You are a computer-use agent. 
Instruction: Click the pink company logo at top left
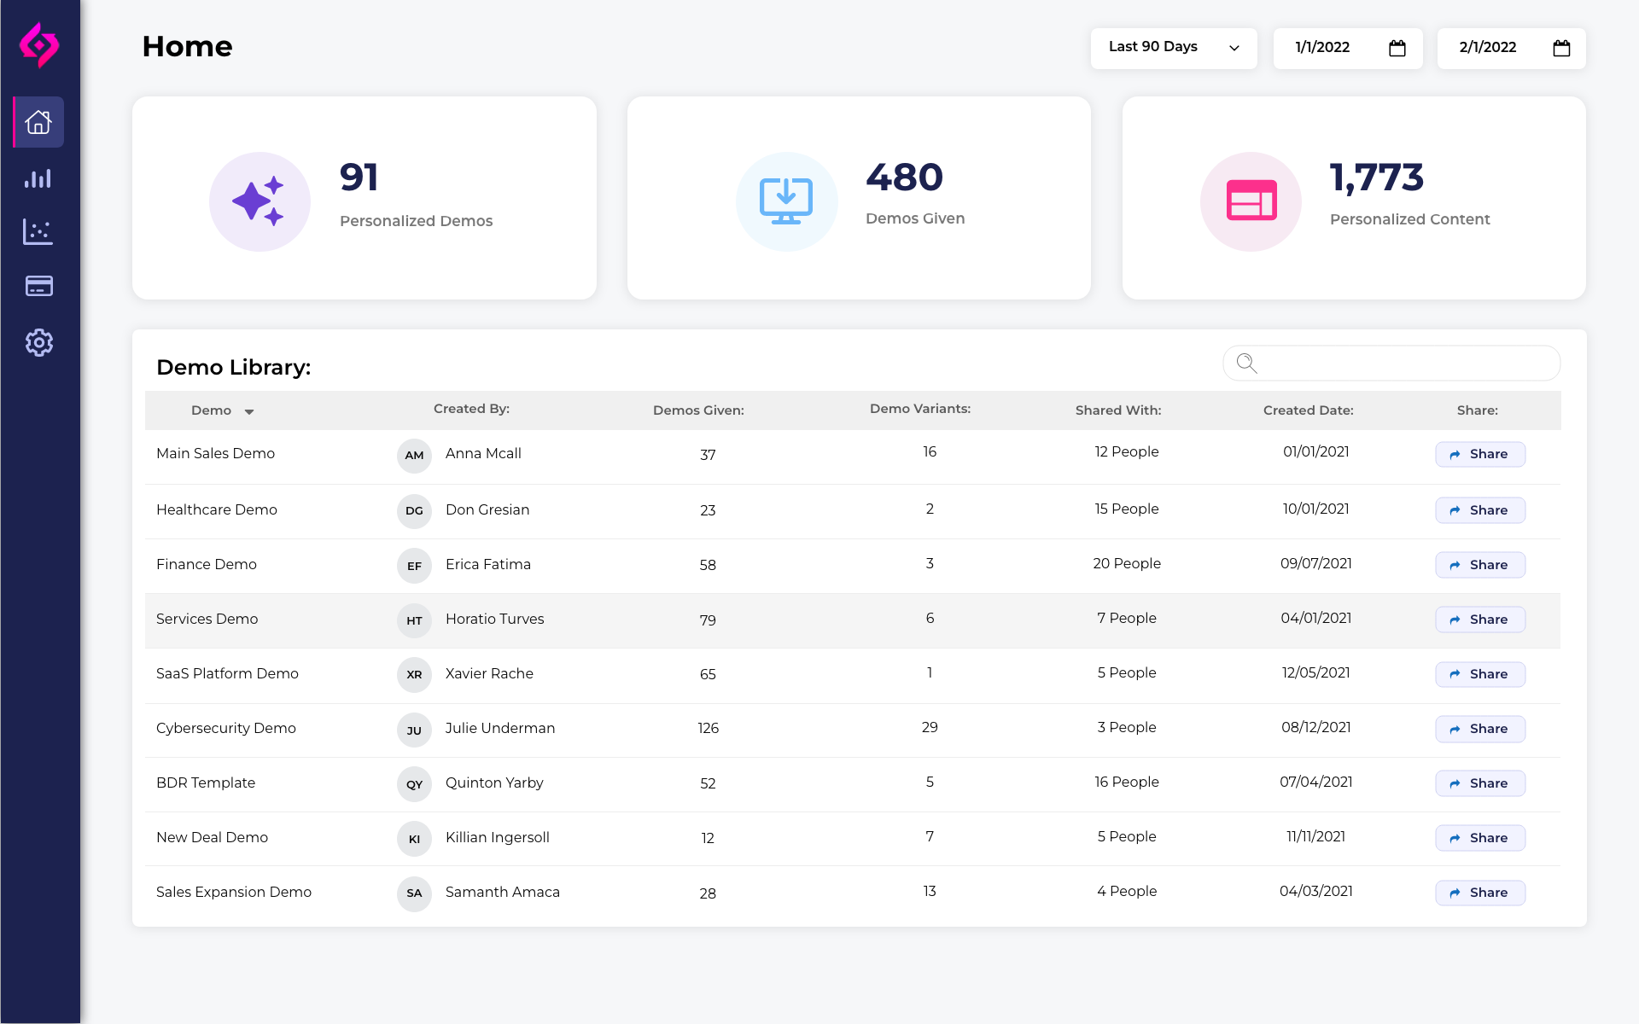[40, 45]
